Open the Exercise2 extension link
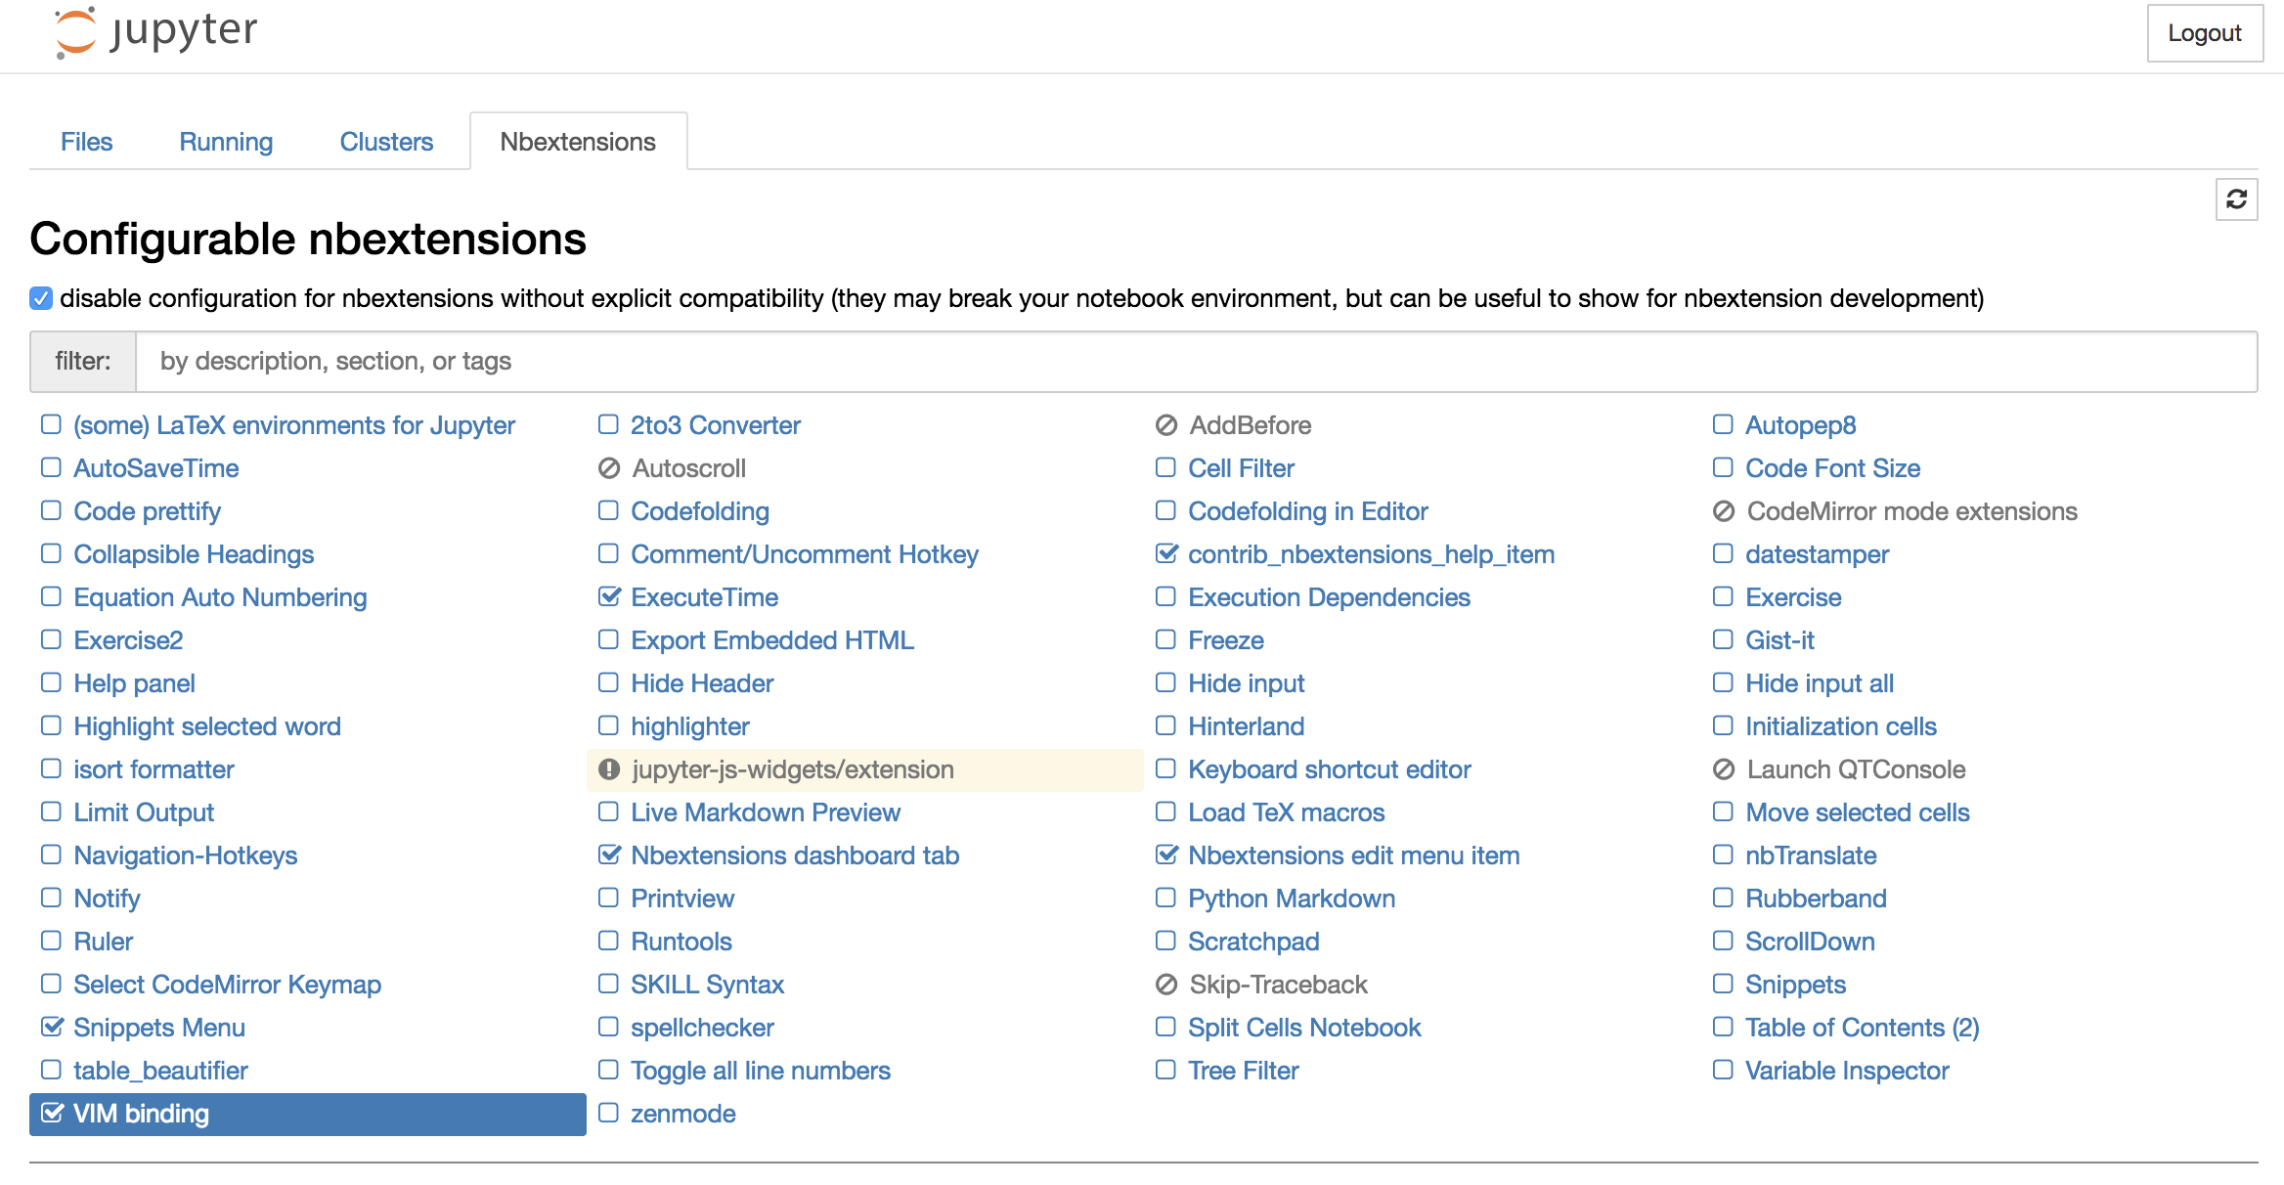Screen dimensions: 2284x1185 click(x=128, y=640)
